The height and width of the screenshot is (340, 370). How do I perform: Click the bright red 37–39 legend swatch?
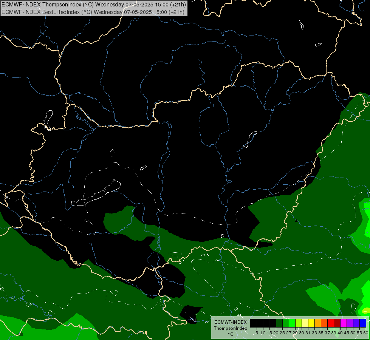(x=331, y=323)
